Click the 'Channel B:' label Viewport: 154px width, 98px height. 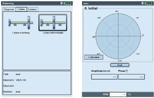[x=9, y=86]
